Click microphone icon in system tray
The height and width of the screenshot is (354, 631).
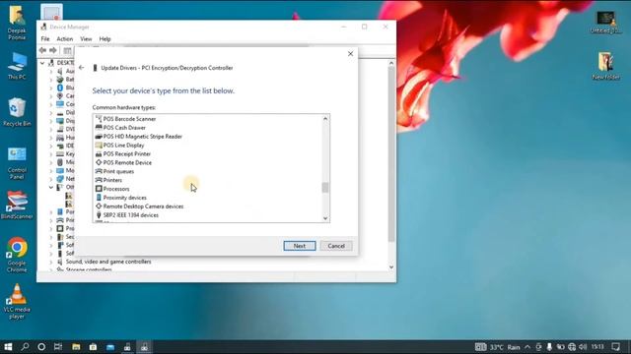(x=549, y=347)
